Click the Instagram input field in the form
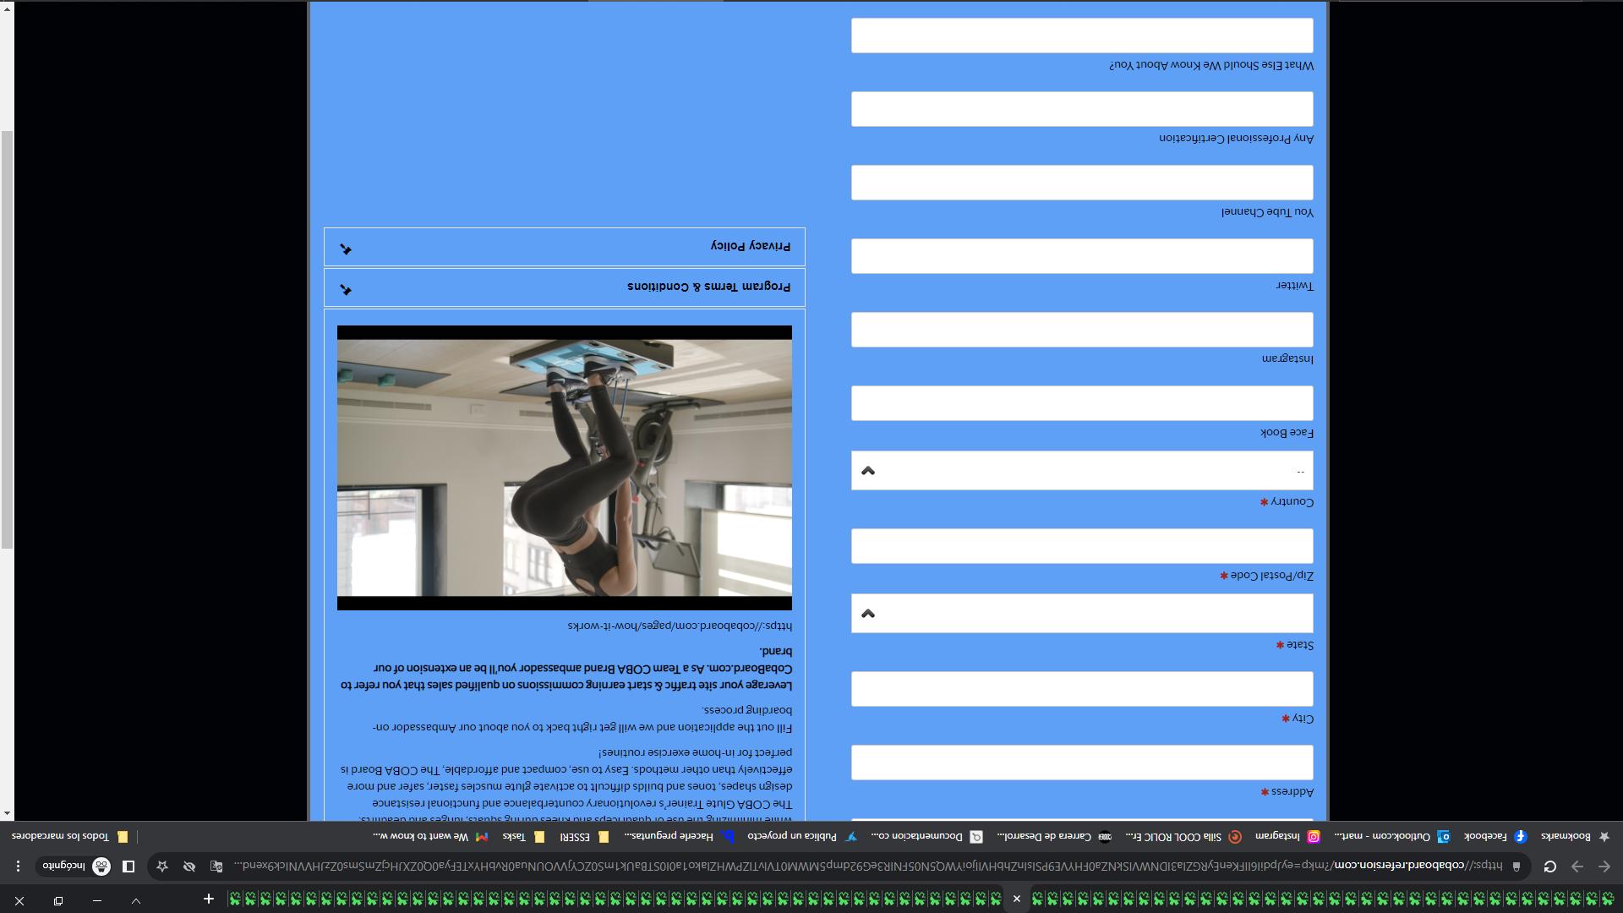 [x=1082, y=330]
